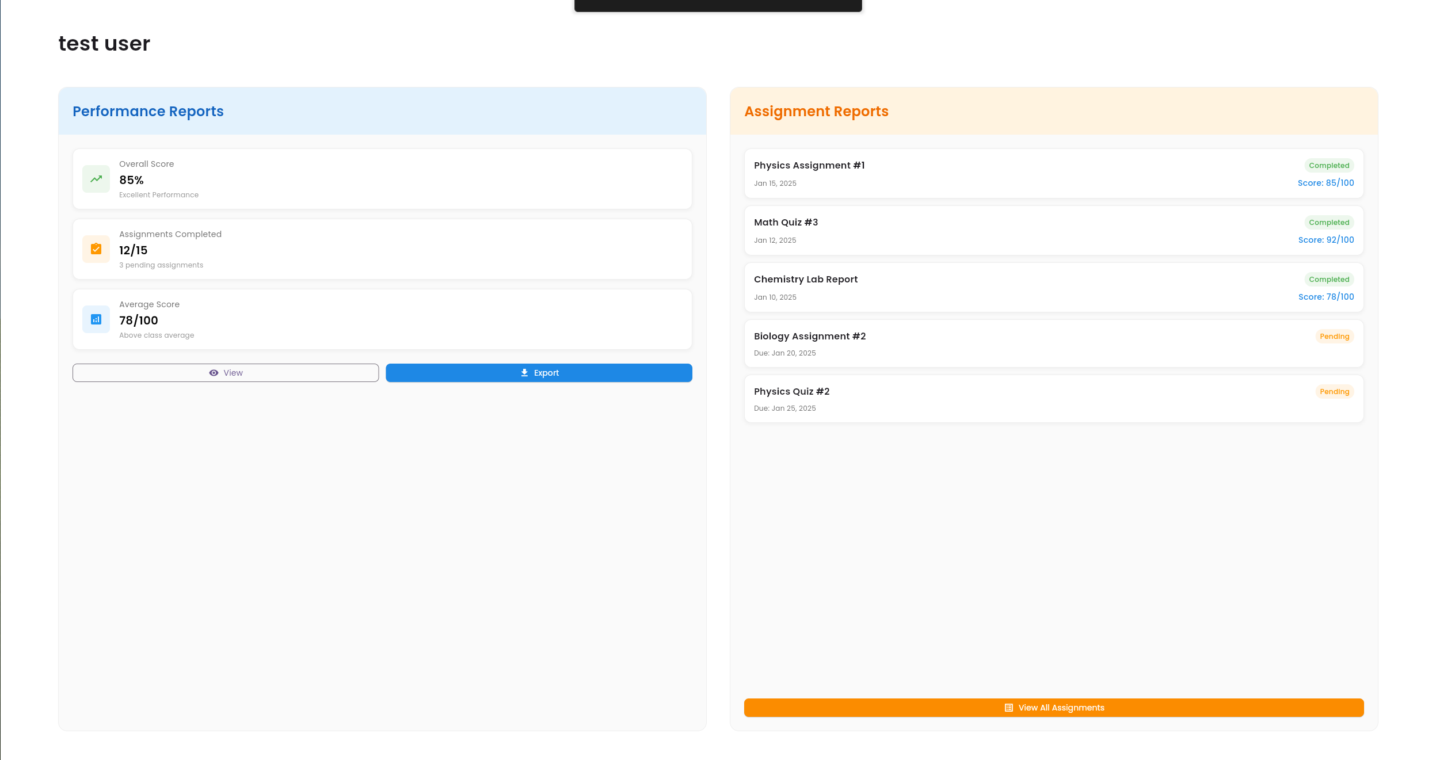Screen dimensions: 1436x760
Task: Click the blue bar-chart Average Score icon
Action: coord(96,319)
